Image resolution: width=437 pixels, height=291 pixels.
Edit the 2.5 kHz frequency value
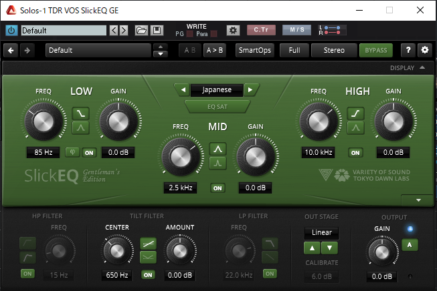pyautogui.click(x=180, y=188)
